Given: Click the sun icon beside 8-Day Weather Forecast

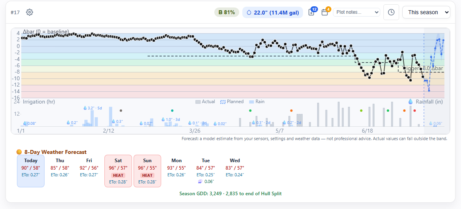Looking at the screenshot, I should pos(19,152).
